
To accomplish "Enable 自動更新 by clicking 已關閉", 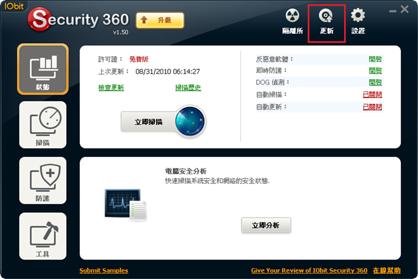I will [372, 107].
